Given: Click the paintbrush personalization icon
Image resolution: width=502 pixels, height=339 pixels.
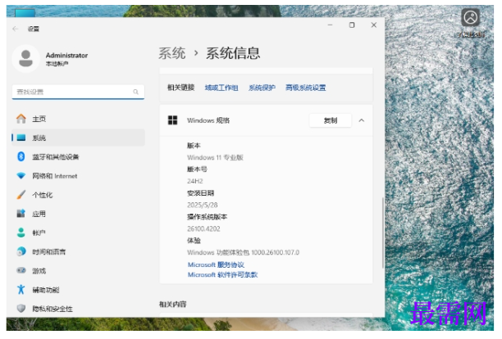Looking at the screenshot, I should (x=21, y=195).
